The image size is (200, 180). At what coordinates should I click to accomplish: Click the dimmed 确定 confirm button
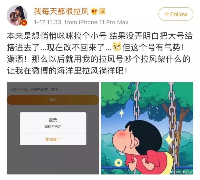pos(53,100)
